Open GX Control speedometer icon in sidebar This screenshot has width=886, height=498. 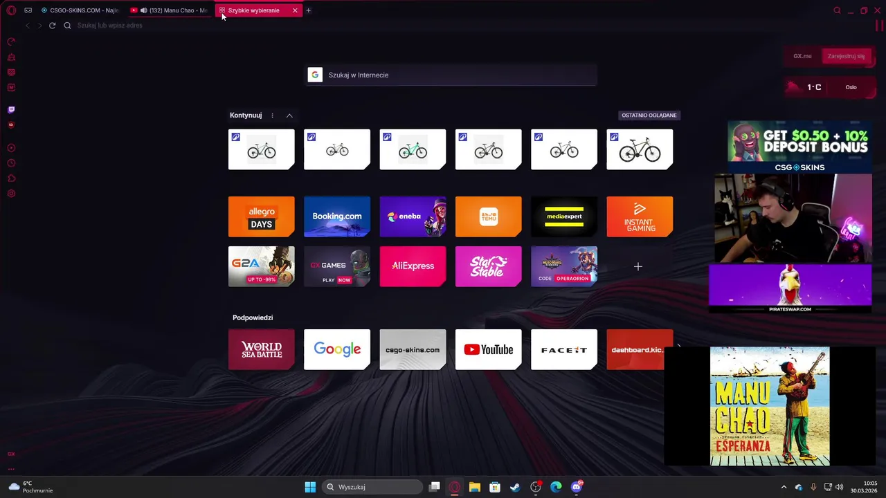pos(11,42)
